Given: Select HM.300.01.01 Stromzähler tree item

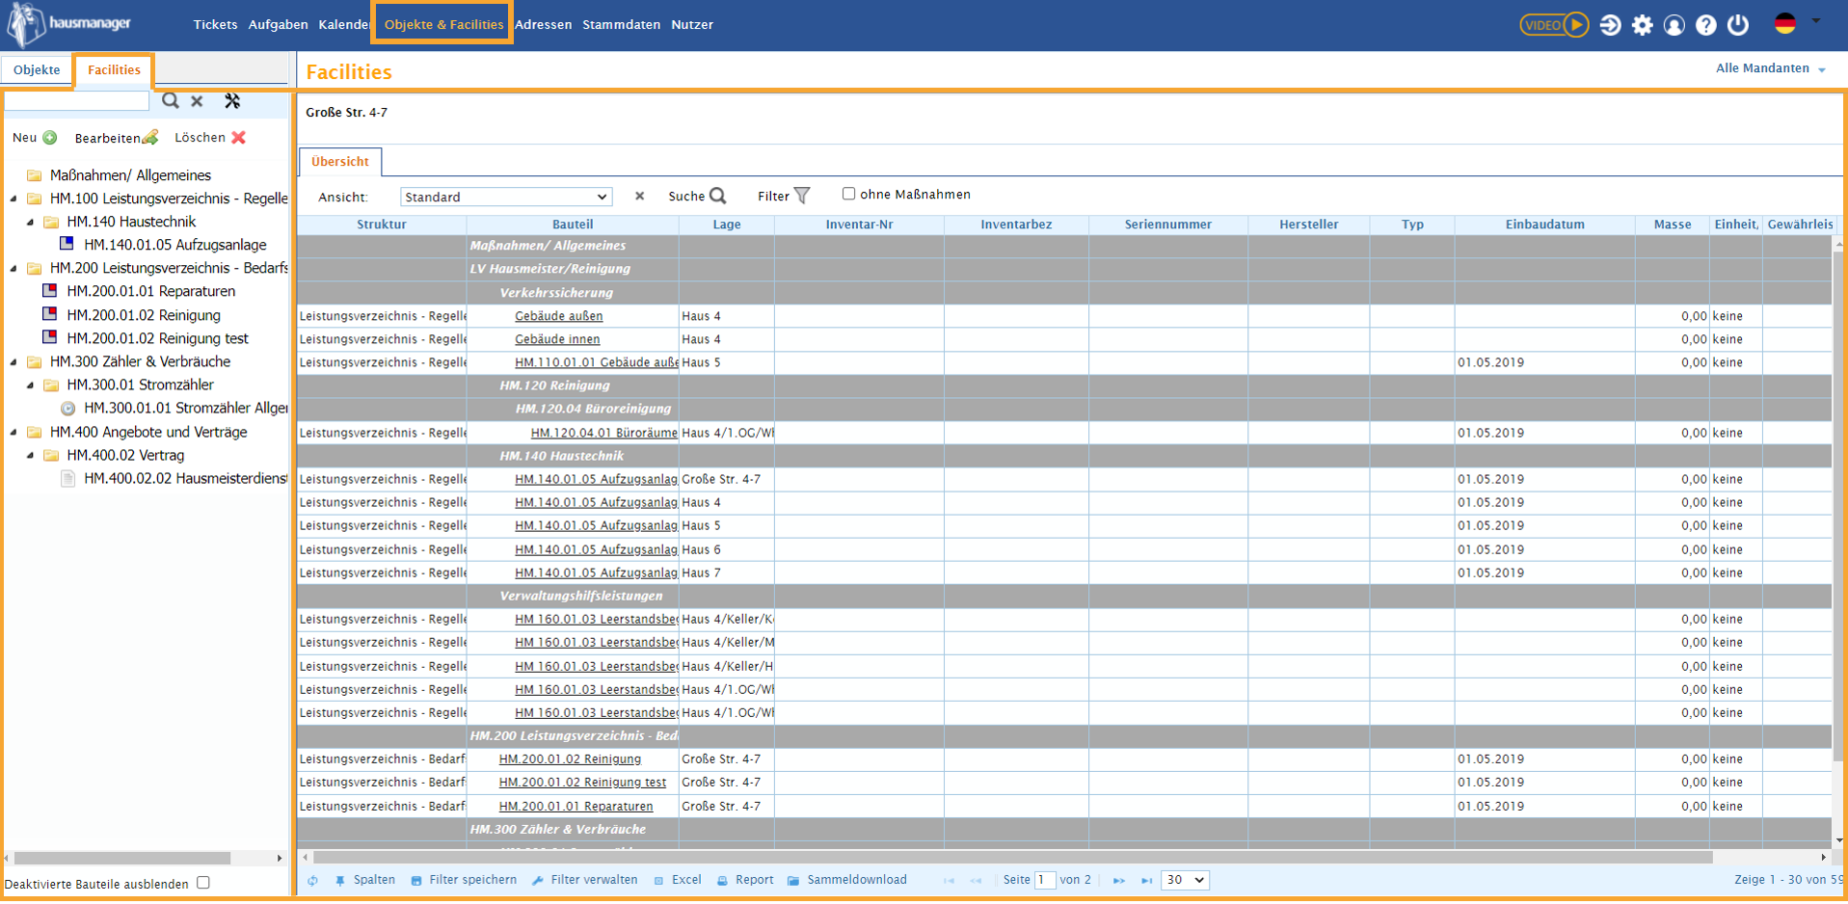Looking at the screenshot, I should click(185, 408).
